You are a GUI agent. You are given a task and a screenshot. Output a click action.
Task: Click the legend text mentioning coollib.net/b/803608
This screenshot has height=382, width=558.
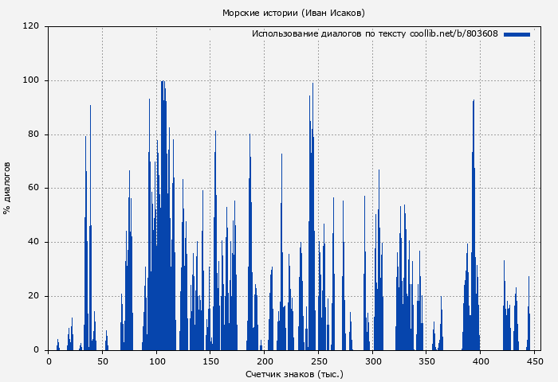click(x=375, y=34)
